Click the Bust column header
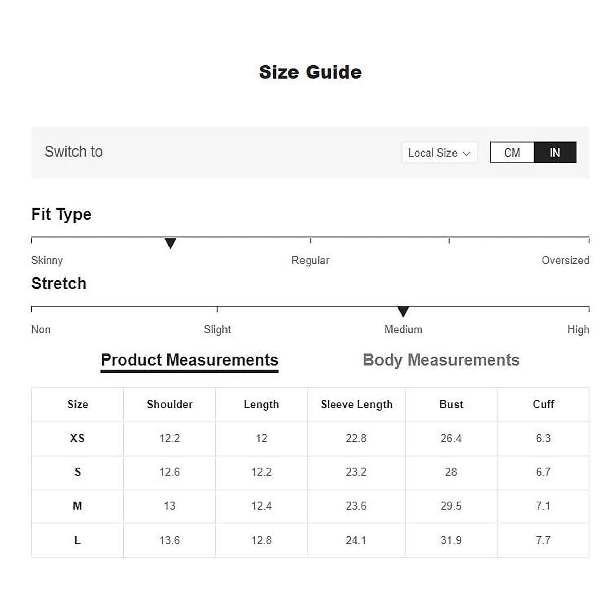Viewport: 604px width, 604px height. point(451,404)
